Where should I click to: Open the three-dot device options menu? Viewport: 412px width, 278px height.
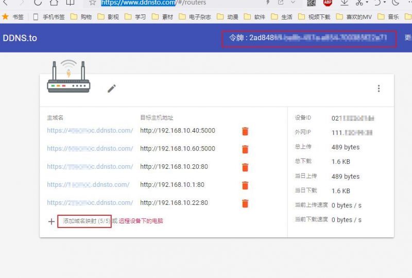pyautogui.click(x=379, y=89)
